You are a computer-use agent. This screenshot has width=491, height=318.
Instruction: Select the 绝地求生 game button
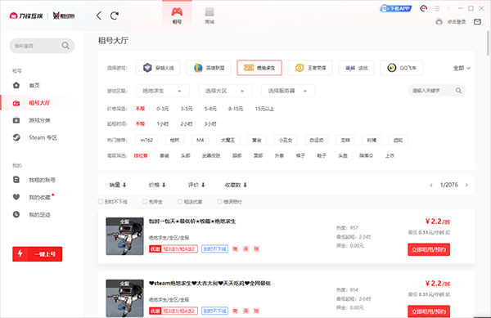click(x=259, y=68)
